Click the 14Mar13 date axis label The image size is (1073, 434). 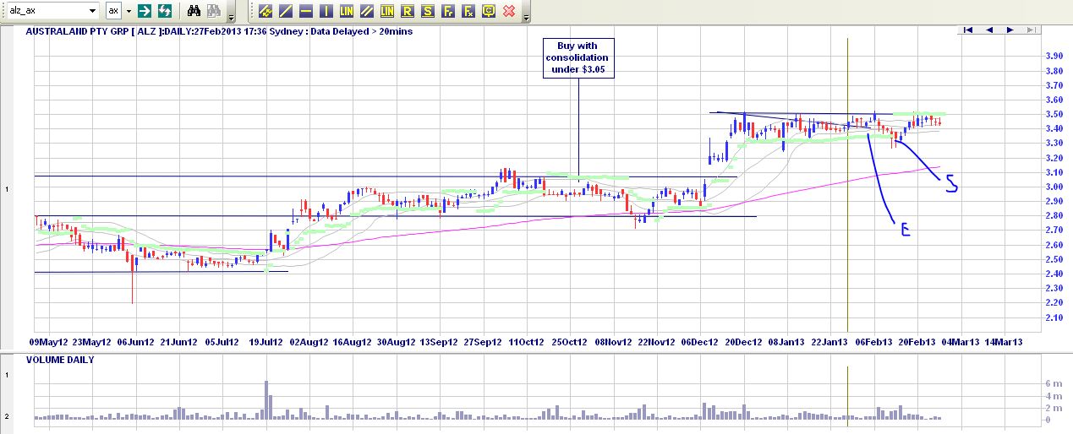point(1005,343)
